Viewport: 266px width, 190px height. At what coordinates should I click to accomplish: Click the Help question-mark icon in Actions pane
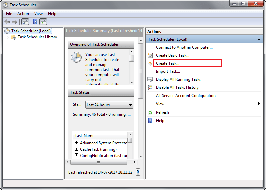coord(150,121)
